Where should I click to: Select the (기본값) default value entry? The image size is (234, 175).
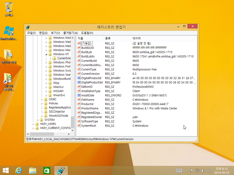pos(87,43)
